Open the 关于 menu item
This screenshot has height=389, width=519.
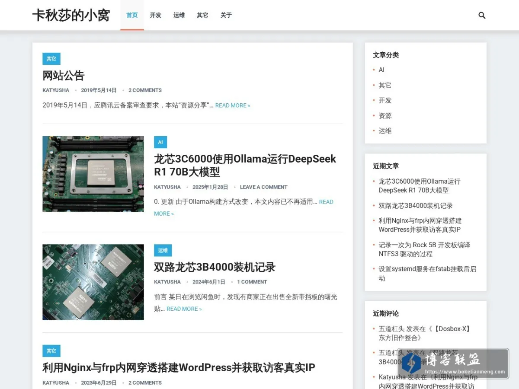tap(226, 15)
